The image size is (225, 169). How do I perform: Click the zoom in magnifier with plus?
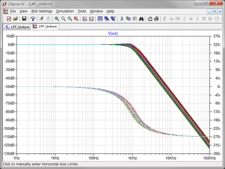(57, 18)
